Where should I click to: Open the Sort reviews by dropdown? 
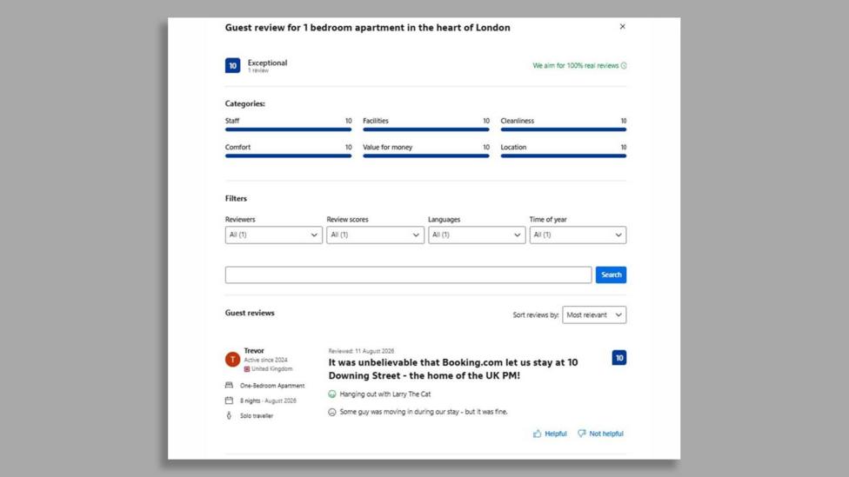coord(594,315)
